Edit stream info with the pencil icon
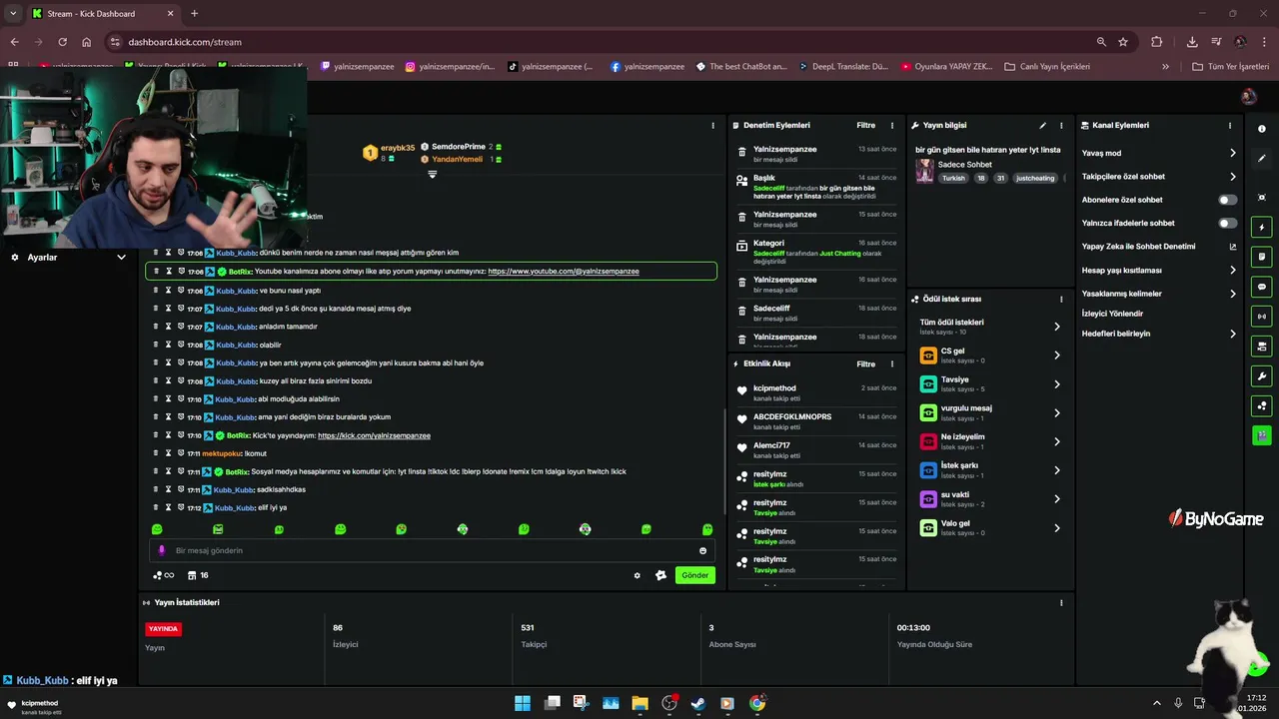The image size is (1279, 719). coord(1042,126)
